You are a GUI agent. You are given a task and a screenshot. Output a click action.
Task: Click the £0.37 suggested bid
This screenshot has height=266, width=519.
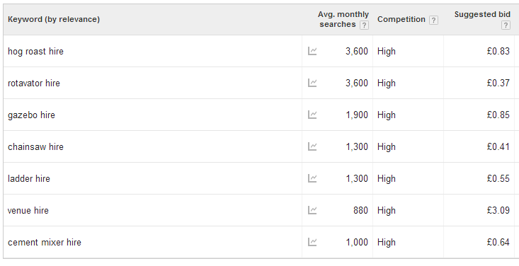(498, 83)
